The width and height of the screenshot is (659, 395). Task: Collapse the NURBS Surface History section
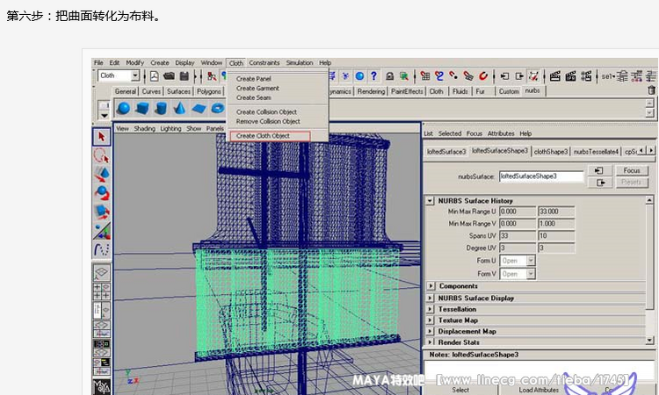click(x=431, y=200)
